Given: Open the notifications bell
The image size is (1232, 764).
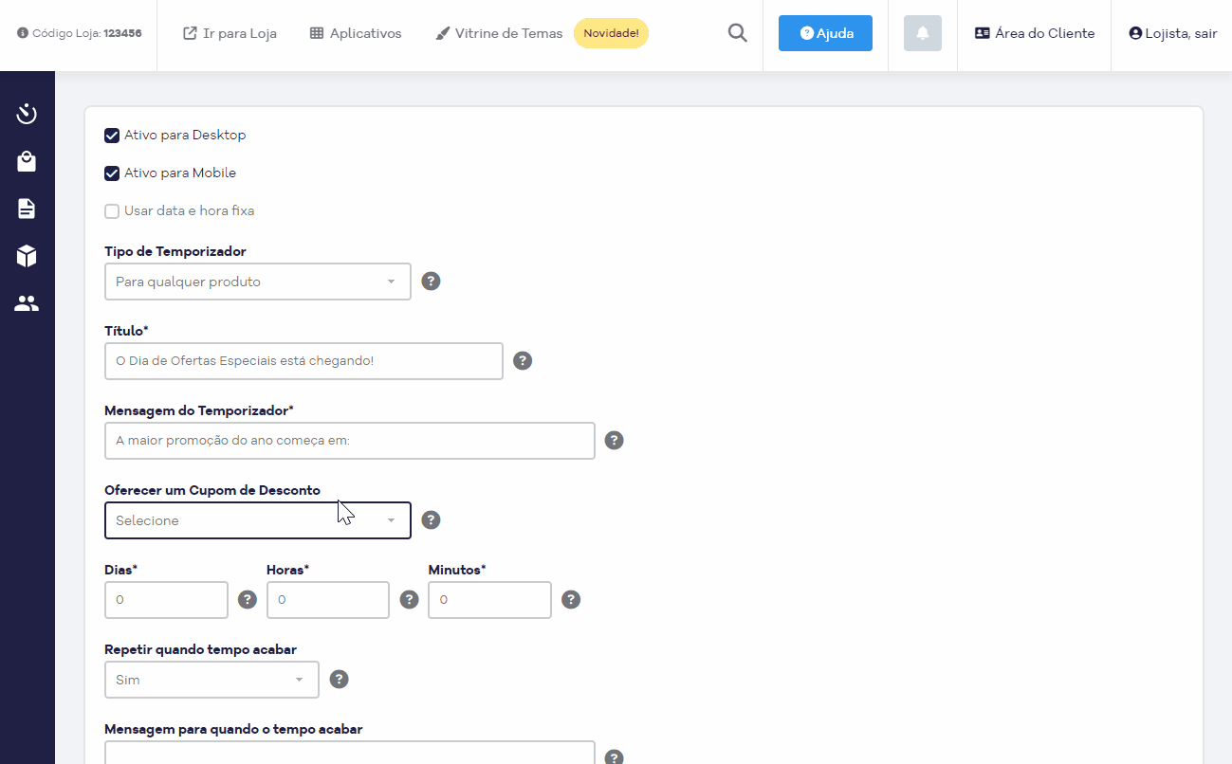Looking at the screenshot, I should pyautogui.click(x=923, y=33).
